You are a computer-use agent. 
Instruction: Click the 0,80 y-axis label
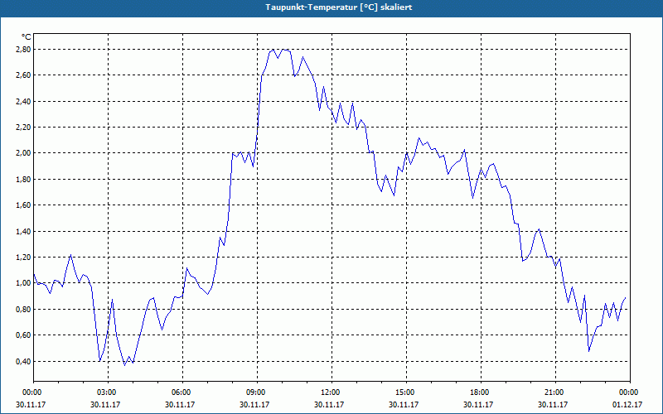click(x=25, y=309)
